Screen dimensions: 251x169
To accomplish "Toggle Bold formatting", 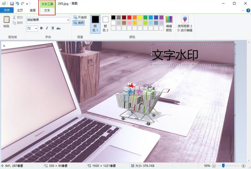I will (41, 28).
